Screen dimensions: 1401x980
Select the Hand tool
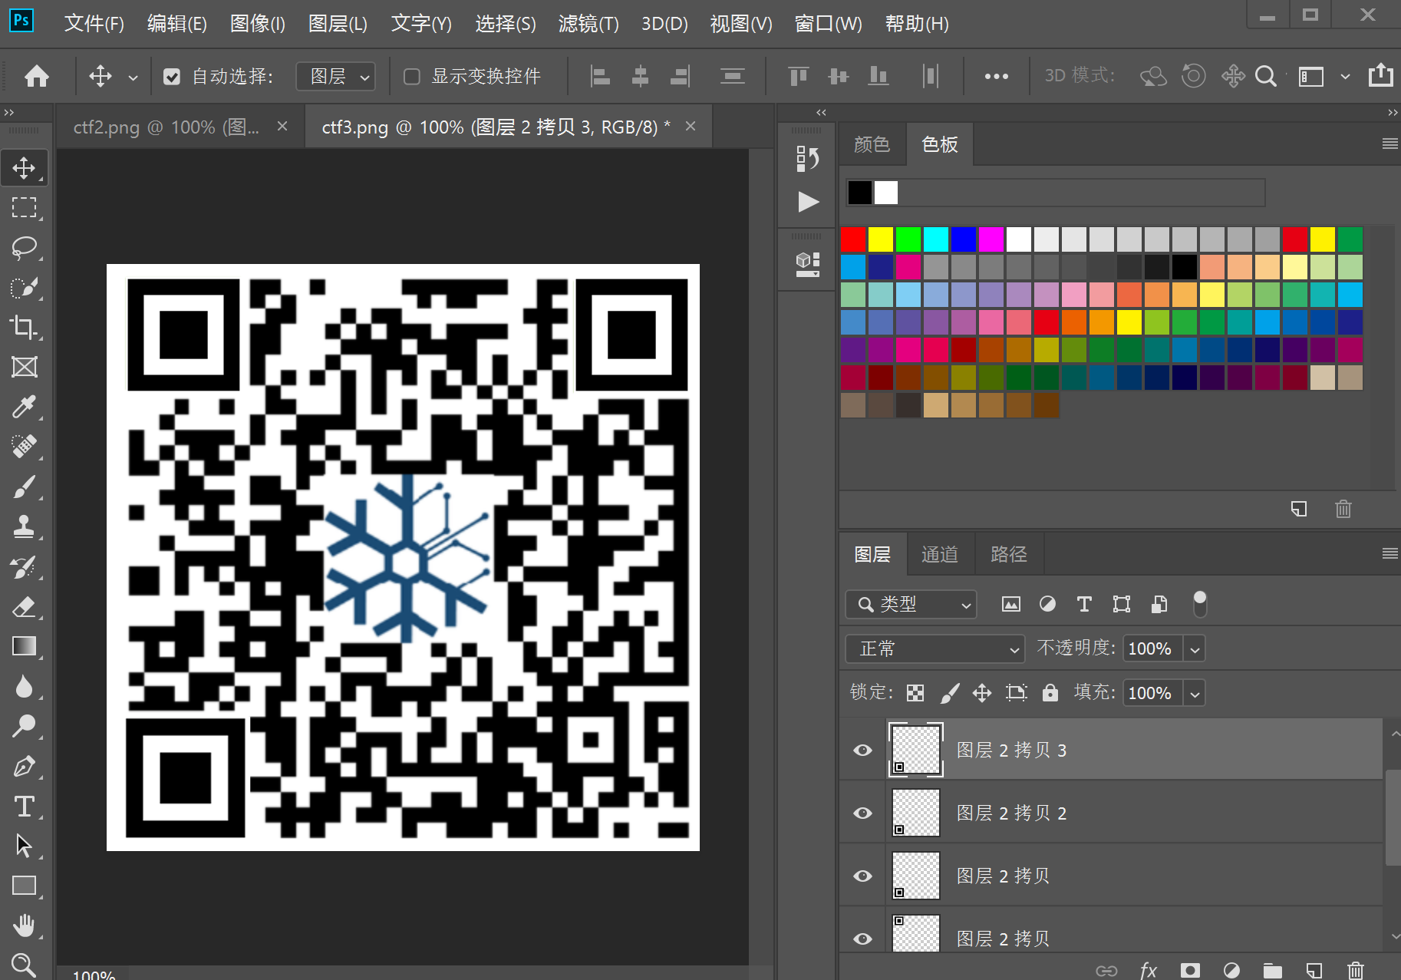pos(24,926)
